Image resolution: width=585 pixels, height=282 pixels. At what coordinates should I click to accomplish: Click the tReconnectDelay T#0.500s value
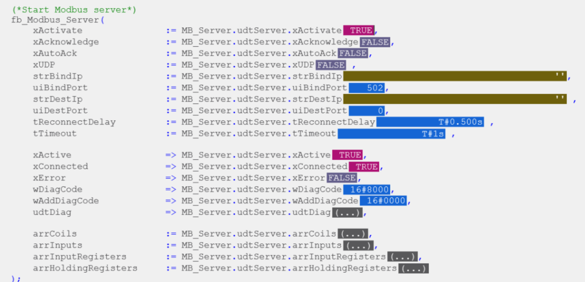[x=430, y=122]
